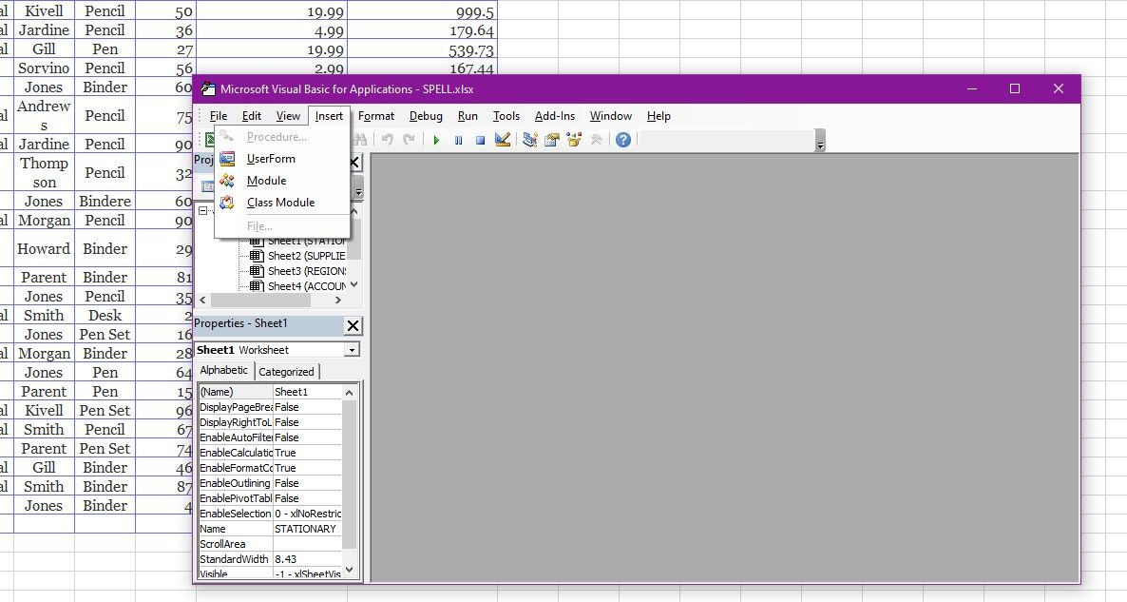
Task: Click the Find binoculars toolbar icon
Action: (x=360, y=140)
